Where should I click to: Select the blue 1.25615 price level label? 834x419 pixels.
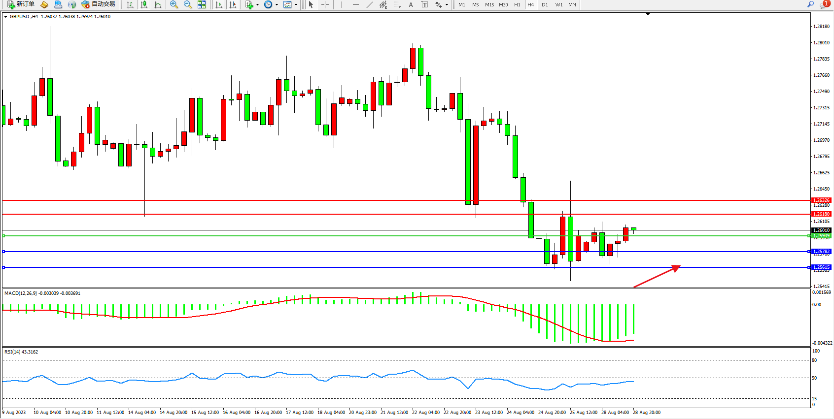point(821,267)
